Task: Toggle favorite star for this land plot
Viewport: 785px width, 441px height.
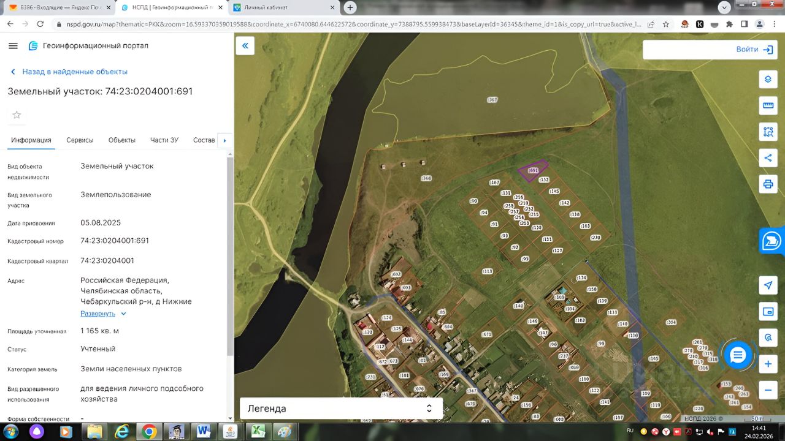Action: coord(17,115)
